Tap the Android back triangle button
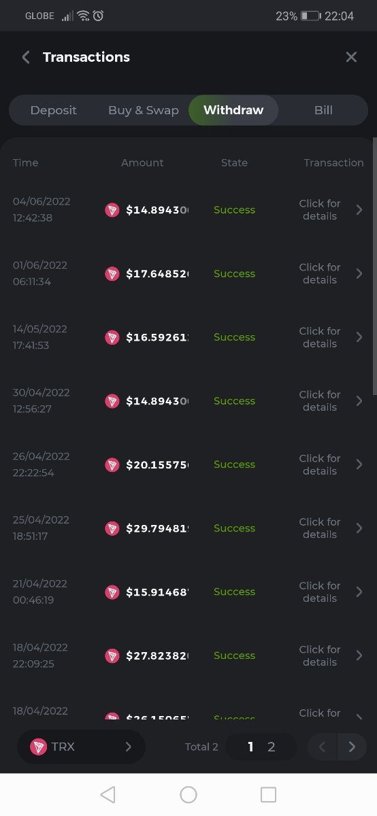377x816 pixels. click(108, 794)
